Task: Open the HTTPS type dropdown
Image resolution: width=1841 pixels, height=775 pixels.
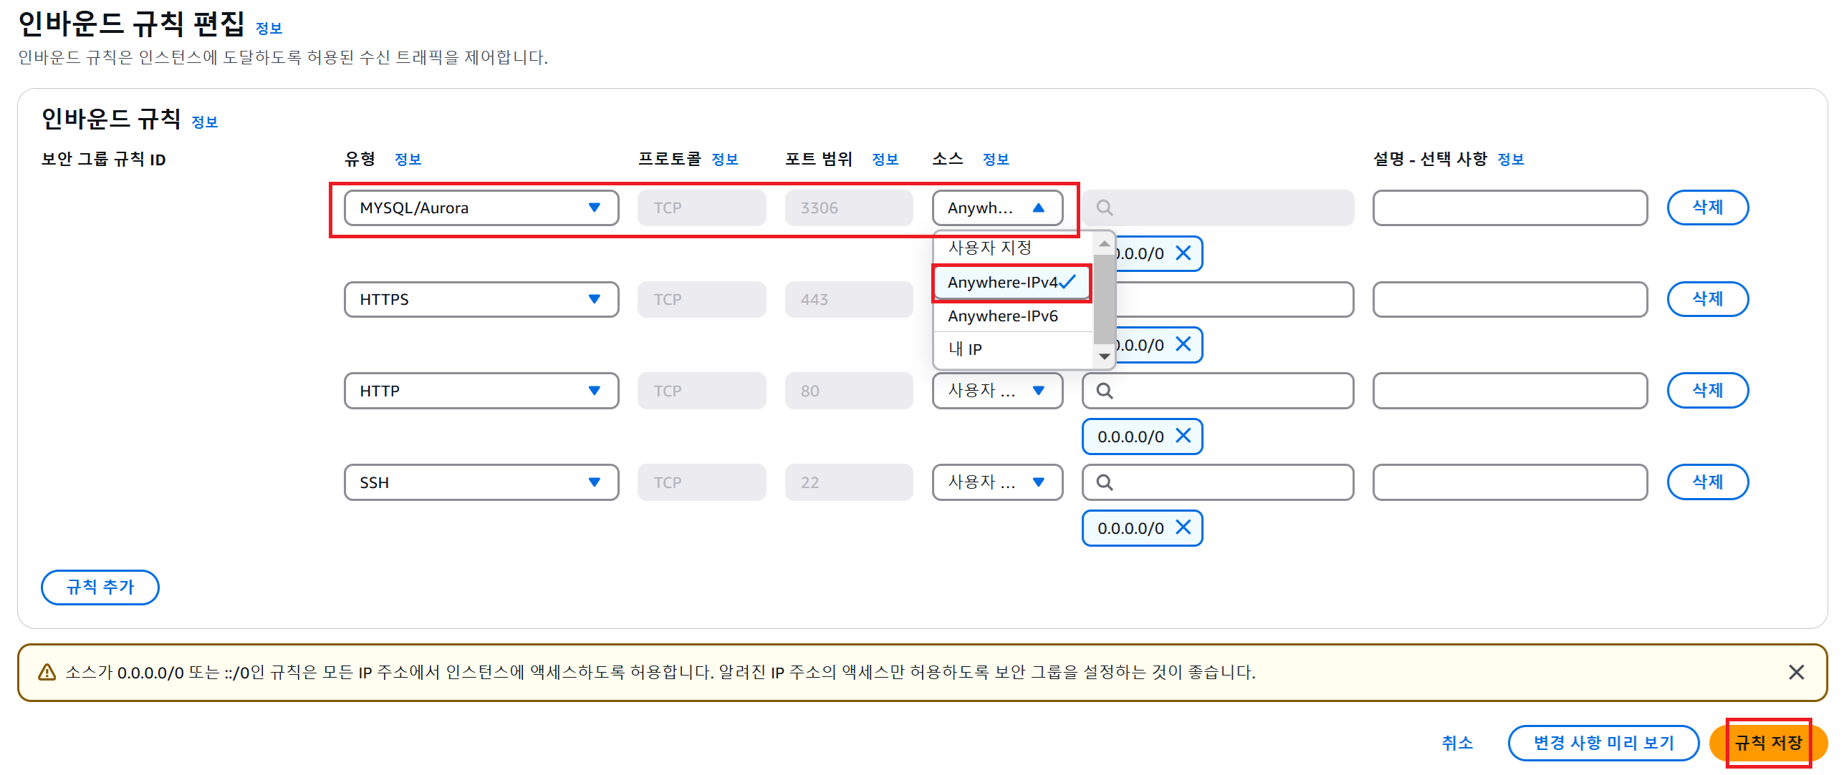Action: pyautogui.click(x=481, y=299)
